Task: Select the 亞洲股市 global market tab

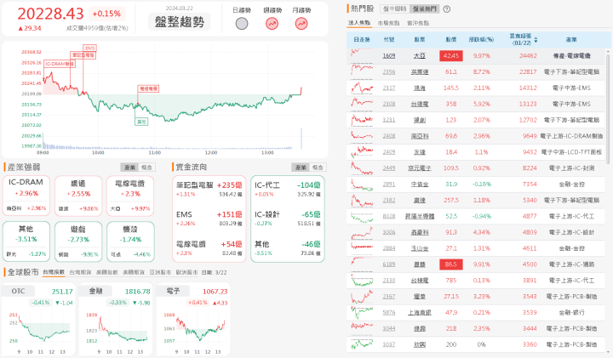Action: coord(160,272)
